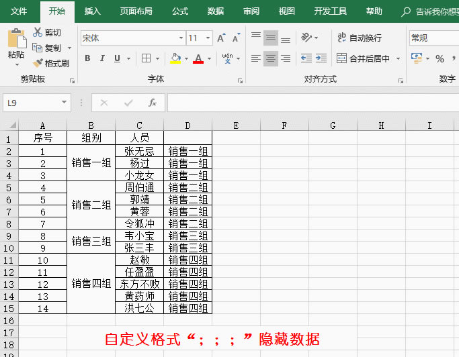Increase font size with large A icon
This screenshot has height=357, width=459.
click(221, 38)
